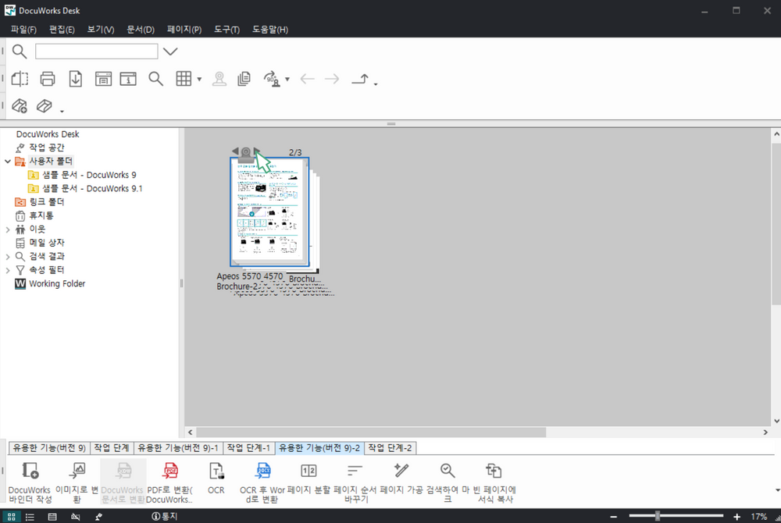This screenshot has height=523, width=781.
Task: Click the '페이지 순서 바꾸기' icon
Action: point(355,471)
